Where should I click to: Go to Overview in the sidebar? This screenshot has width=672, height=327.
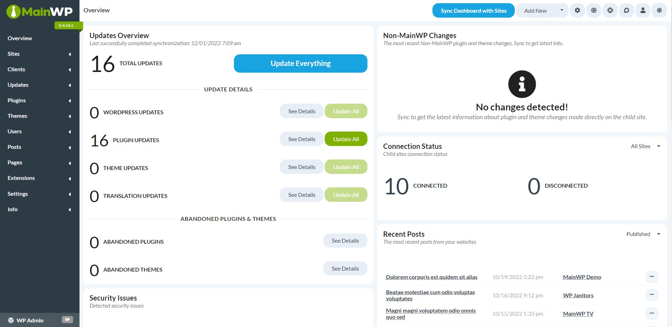point(20,38)
